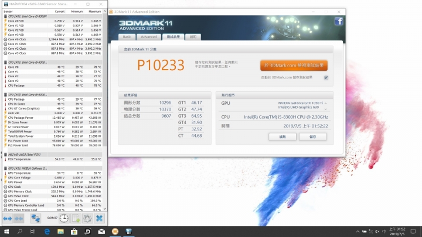This screenshot has width=422, height=237.
Task: Select the Core #0 VID sensor row
Action: [53, 21]
